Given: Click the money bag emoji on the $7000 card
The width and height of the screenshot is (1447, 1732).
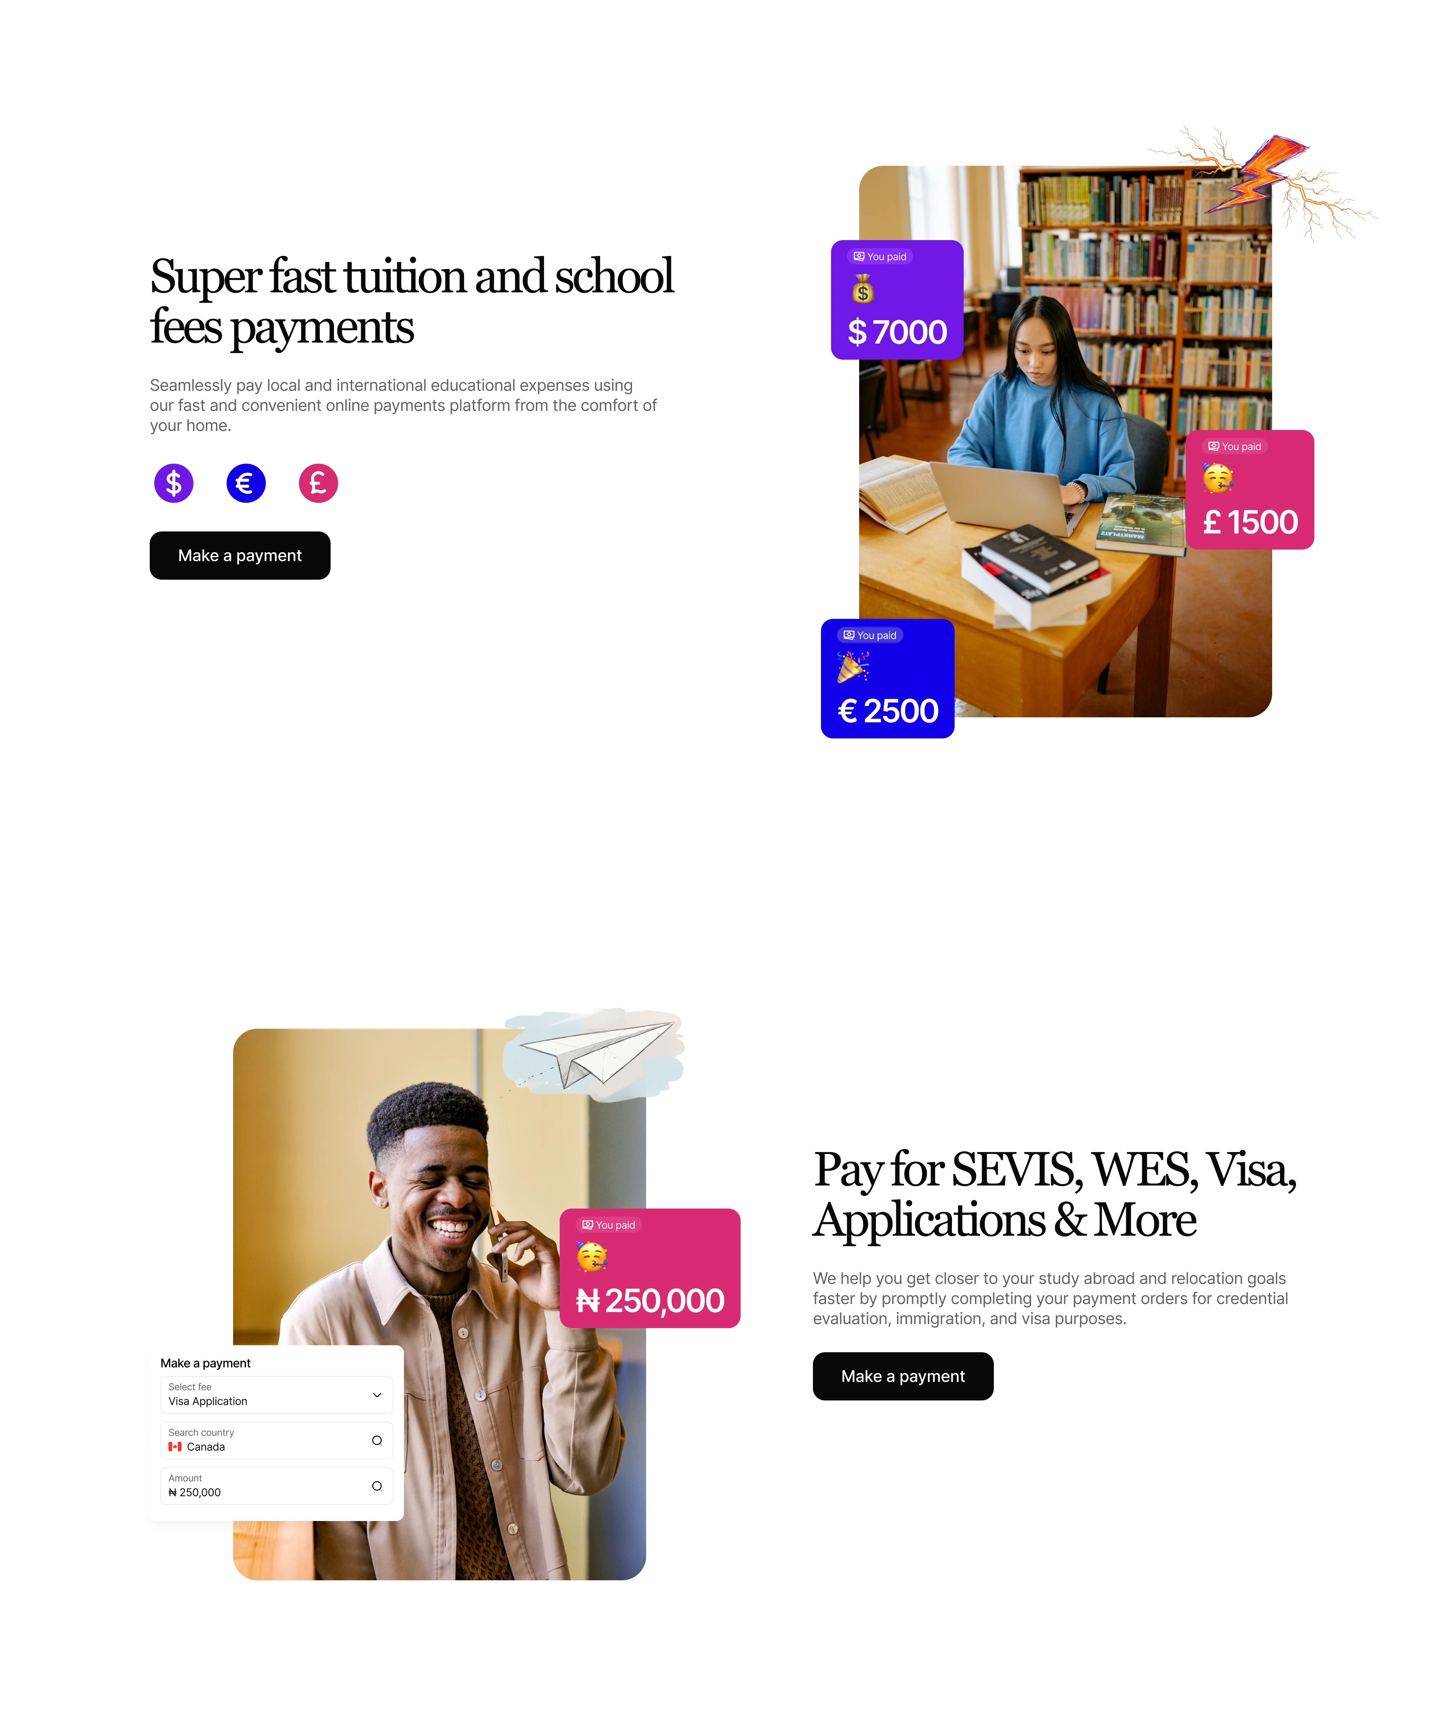Looking at the screenshot, I should (x=862, y=289).
